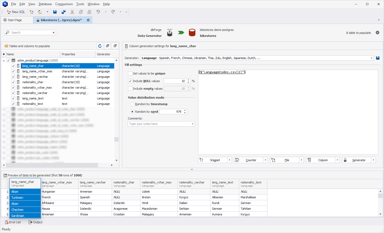The width and height of the screenshot is (384, 233).
Task: Select Random by timestamp radio button
Action: pyautogui.click(x=132, y=104)
